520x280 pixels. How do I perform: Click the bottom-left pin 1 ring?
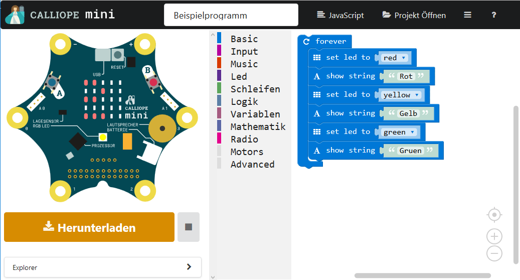pyautogui.click(x=60, y=191)
